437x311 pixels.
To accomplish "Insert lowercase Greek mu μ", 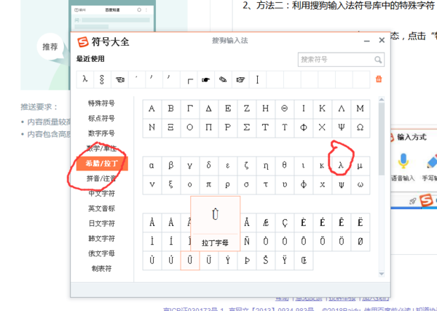I will coord(360,166).
